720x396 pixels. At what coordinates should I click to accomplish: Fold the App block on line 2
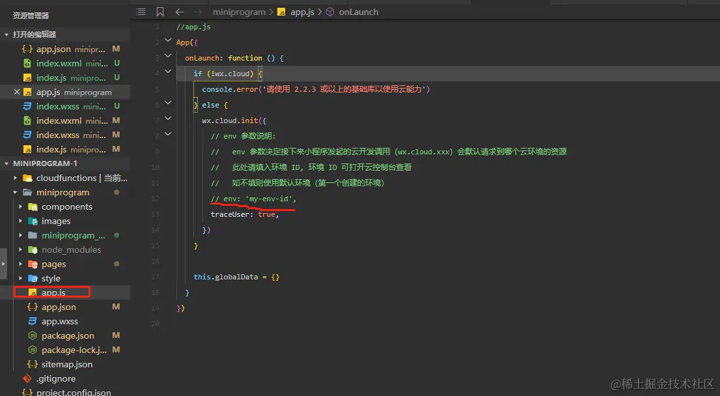[x=168, y=42]
